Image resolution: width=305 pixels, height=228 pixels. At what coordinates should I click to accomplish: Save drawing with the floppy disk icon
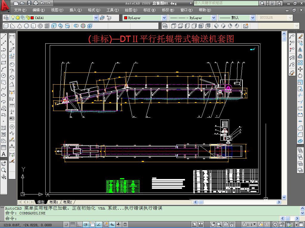tap(29, 3)
